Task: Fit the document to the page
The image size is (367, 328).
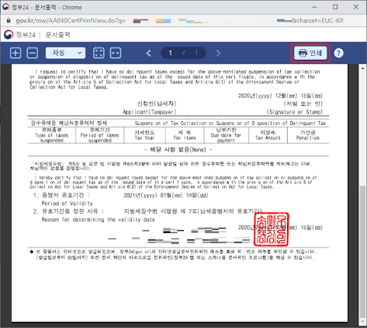Action: tap(99, 53)
